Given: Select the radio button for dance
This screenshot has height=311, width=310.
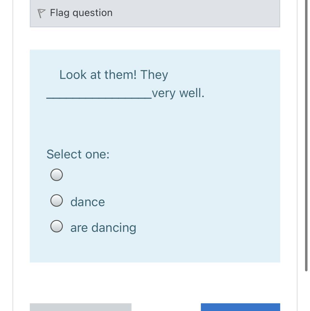Looking at the screenshot, I should tap(57, 201).
